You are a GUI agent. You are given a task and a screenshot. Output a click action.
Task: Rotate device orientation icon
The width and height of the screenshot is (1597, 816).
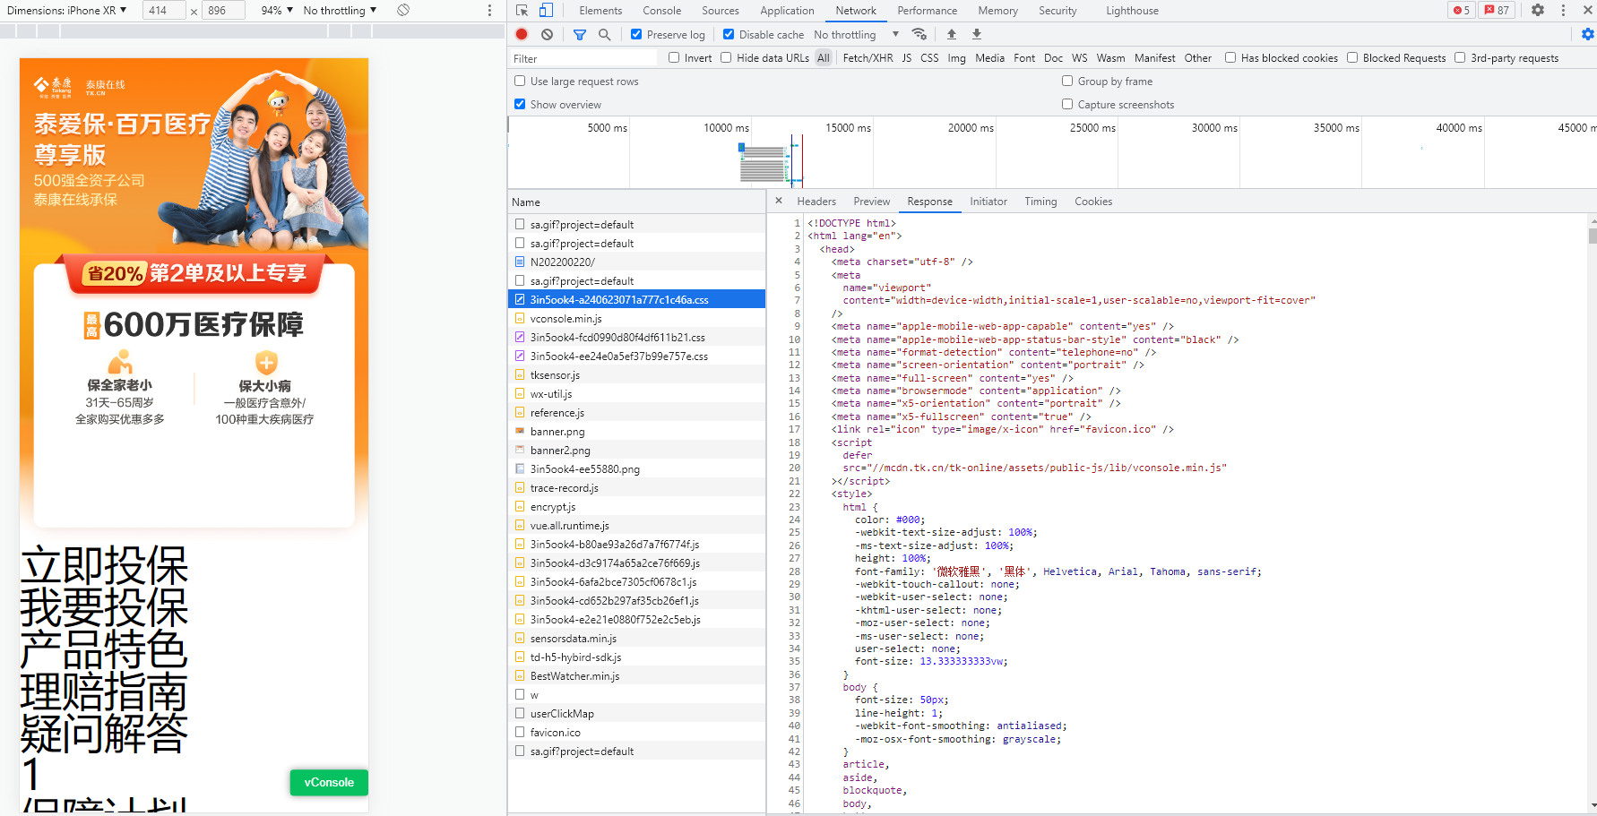tap(403, 10)
